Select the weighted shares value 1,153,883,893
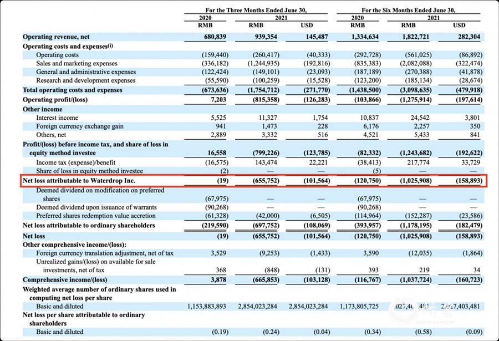This screenshot has width=499, height=341. (x=207, y=307)
